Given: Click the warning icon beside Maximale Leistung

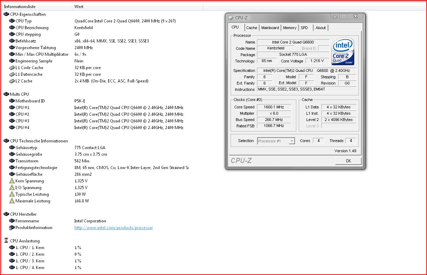Looking at the screenshot, I should click(12, 201).
